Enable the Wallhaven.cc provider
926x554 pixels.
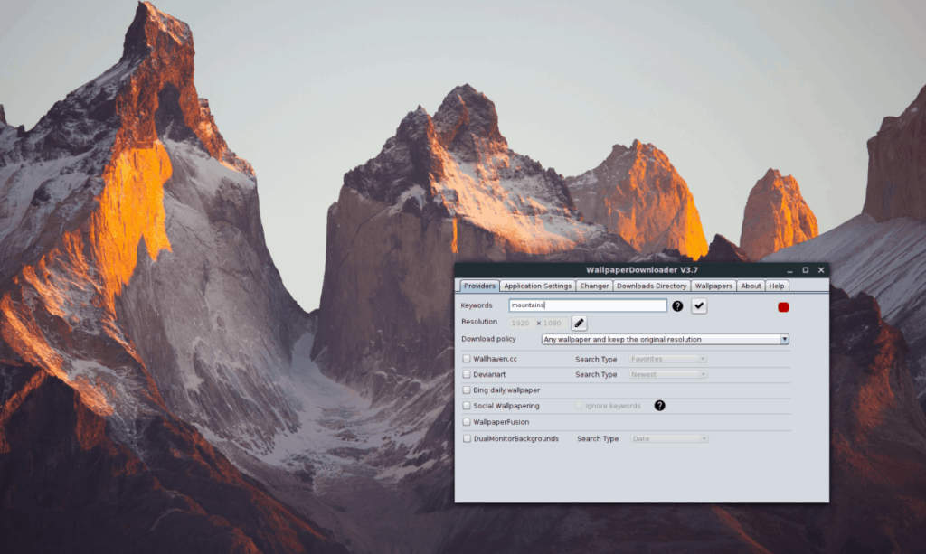[x=468, y=358]
